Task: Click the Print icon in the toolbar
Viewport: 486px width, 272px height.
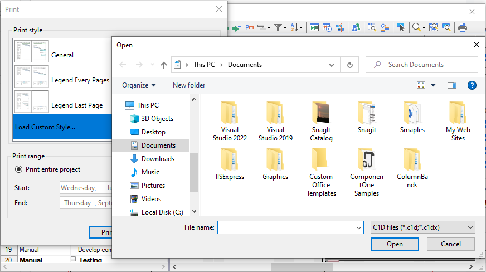Action: [462, 27]
